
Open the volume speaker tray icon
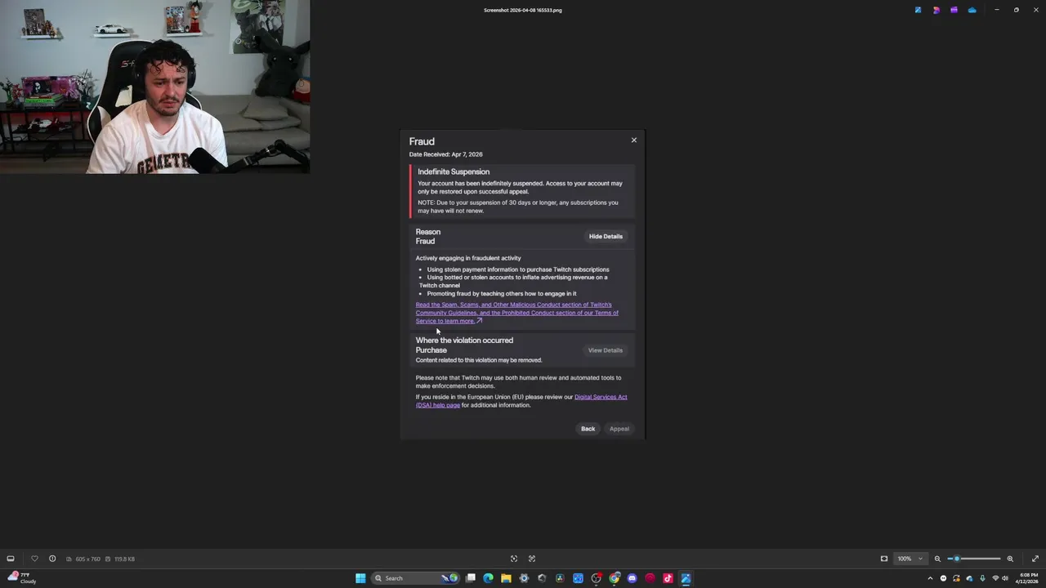coord(1005,578)
